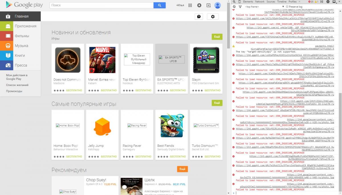Image resolution: width=342 pixels, height=195 pixels.
Task: Click the red error count indicator
Action: [312, 2]
